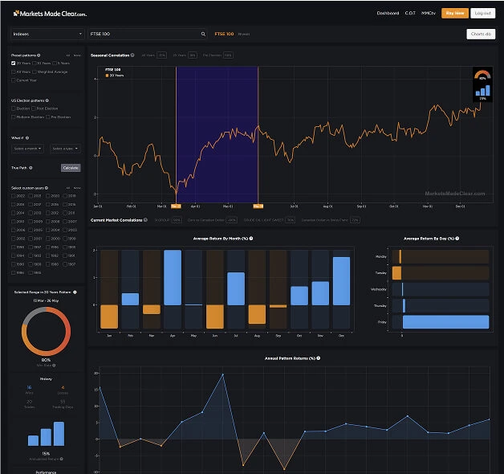Image resolution: width=504 pixels, height=474 pixels.
Task: Click the blue shaded selected range on chart
Action: (x=217, y=134)
